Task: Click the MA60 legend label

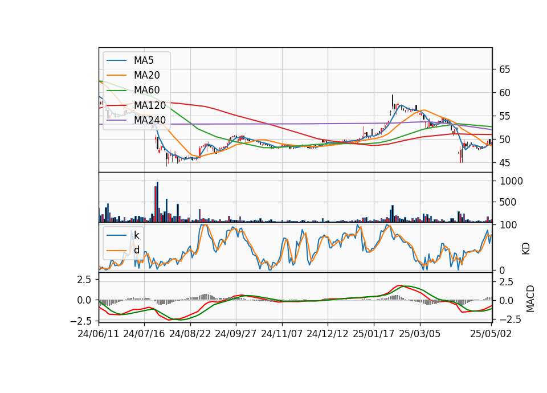Action: [x=146, y=90]
